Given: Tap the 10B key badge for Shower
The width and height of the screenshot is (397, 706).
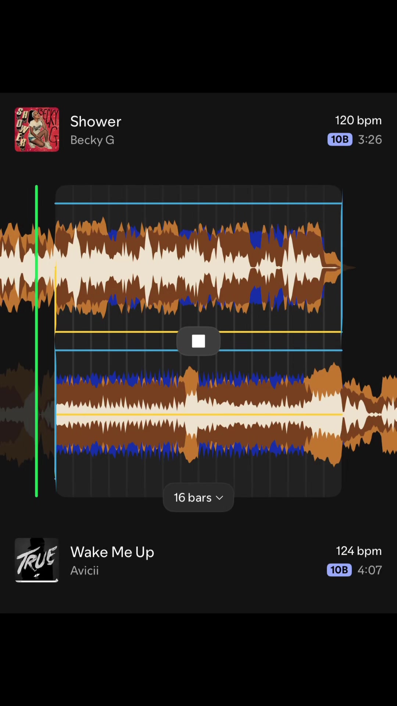Looking at the screenshot, I should pyautogui.click(x=340, y=139).
